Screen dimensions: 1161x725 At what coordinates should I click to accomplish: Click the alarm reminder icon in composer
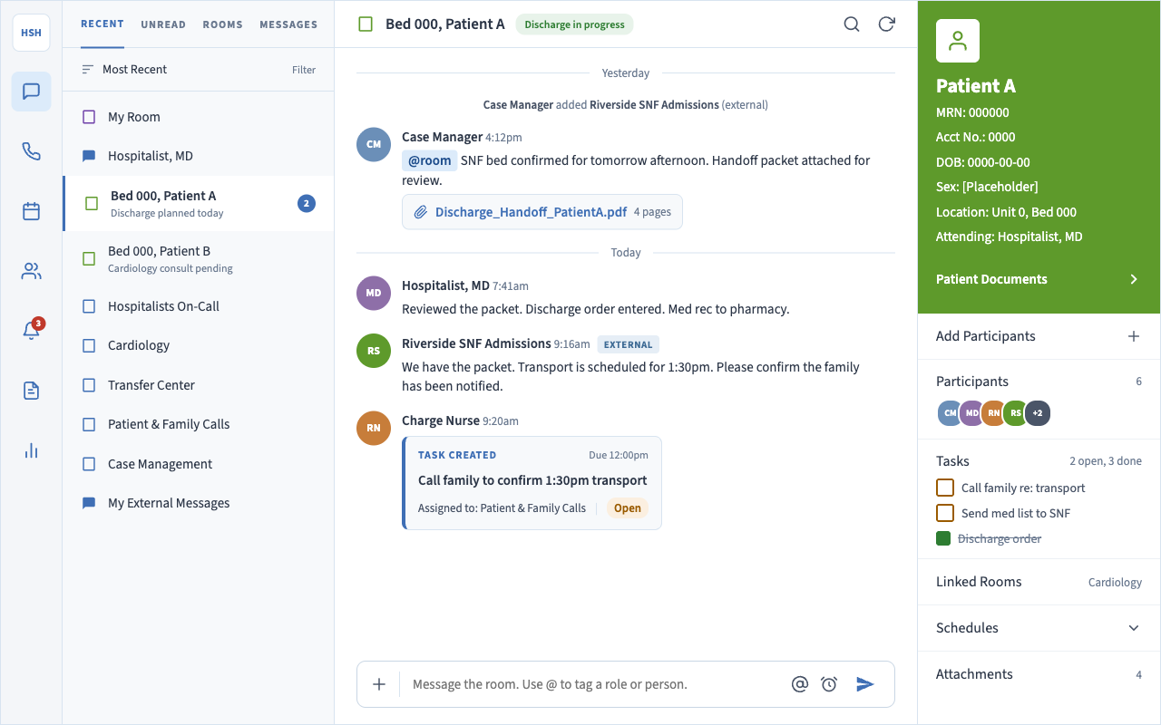pos(829,684)
